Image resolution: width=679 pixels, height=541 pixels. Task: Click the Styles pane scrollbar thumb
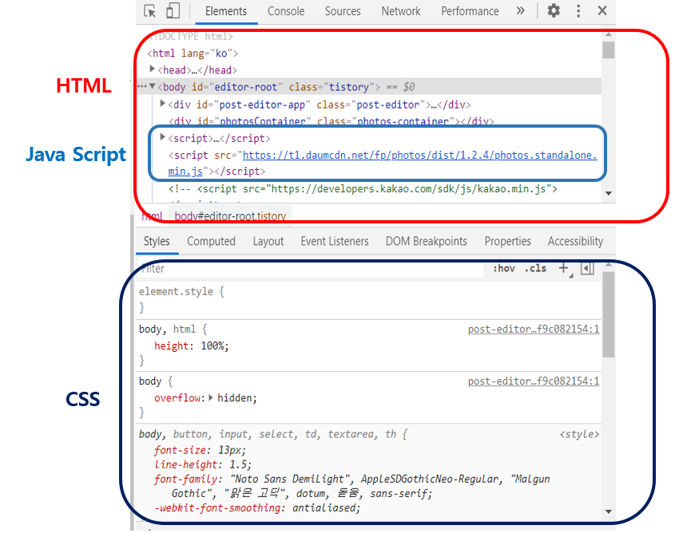(x=609, y=314)
